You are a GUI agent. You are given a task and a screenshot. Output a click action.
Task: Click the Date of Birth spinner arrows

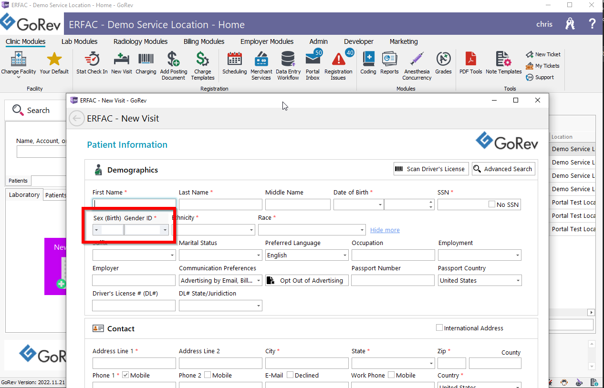coord(431,204)
